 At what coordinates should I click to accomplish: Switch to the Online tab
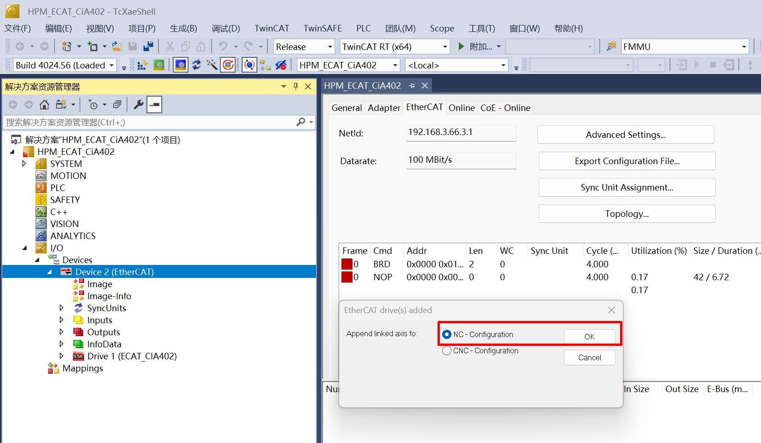(462, 108)
